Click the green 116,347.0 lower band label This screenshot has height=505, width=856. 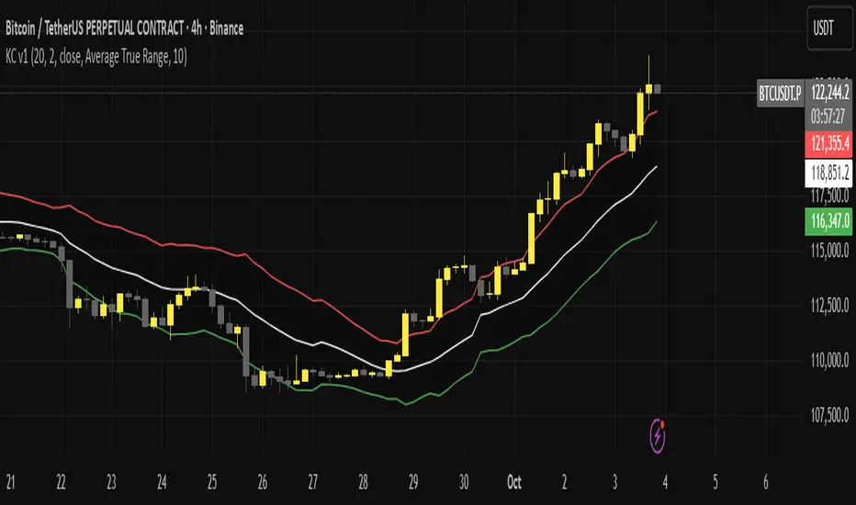(x=829, y=221)
